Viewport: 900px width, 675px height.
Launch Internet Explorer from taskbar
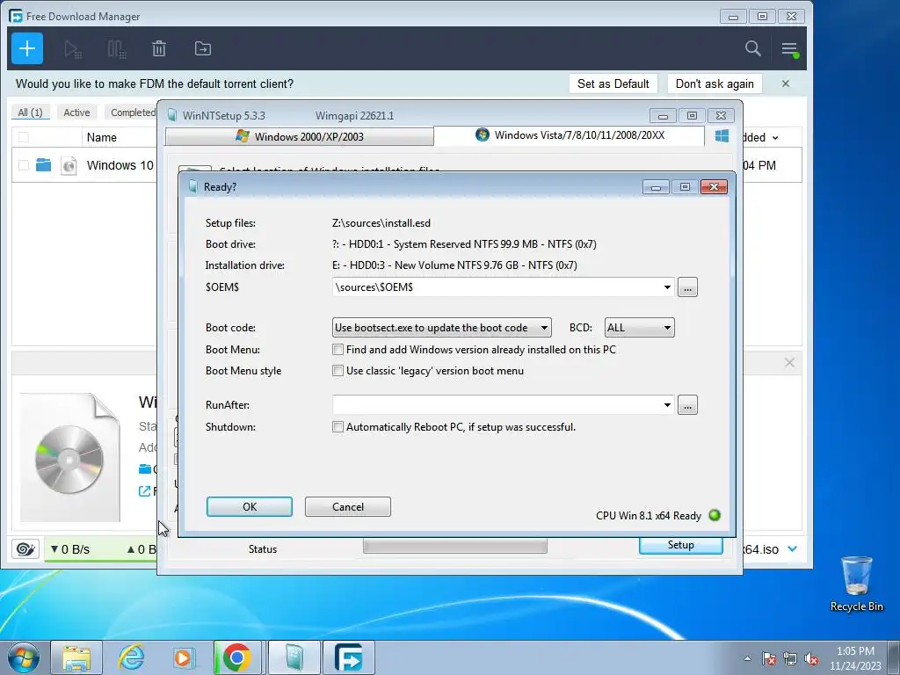tap(132, 657)
